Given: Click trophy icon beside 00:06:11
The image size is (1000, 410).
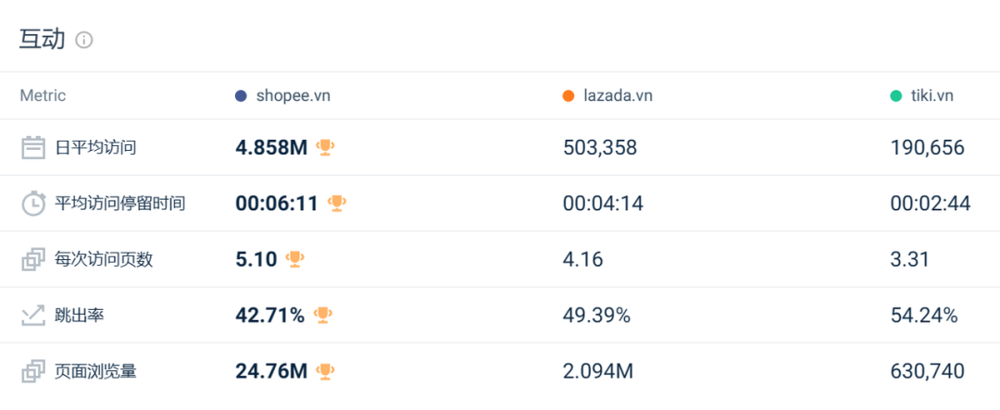Looking at the screenshot, I should coord(336,203).
